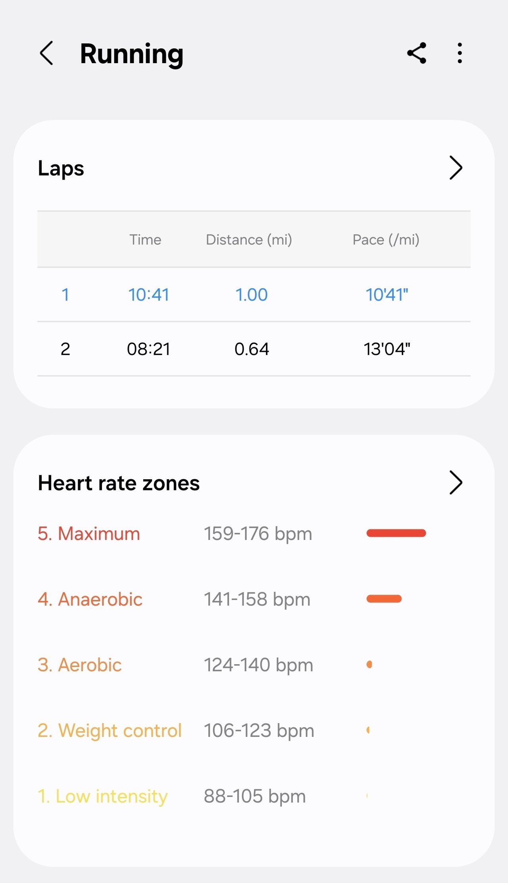This screenshot has height=883, width=508.
Task: Open the three-dot more options menu
Action: pyautogui.click(x=460, y=53)
